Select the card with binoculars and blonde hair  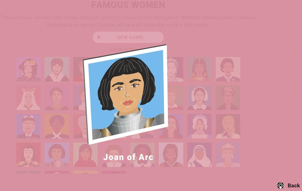[228, 126]
